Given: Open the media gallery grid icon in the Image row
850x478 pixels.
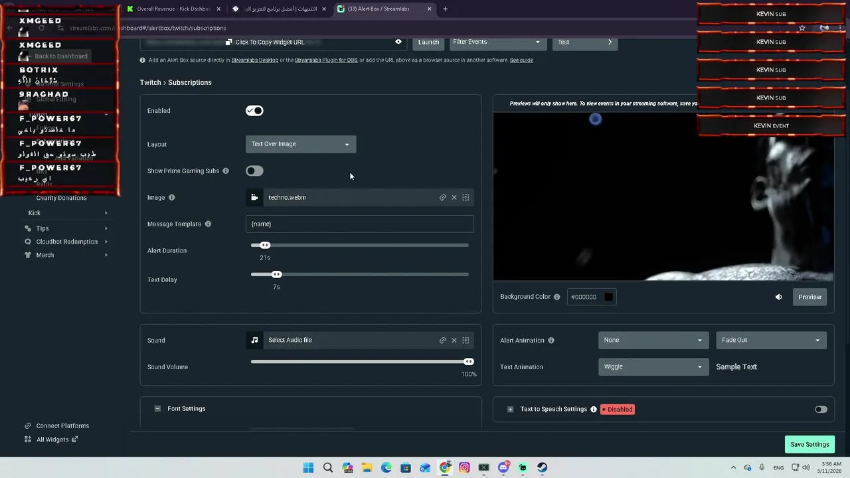Looking at the screenshot, I should click(x=466, y=197).
